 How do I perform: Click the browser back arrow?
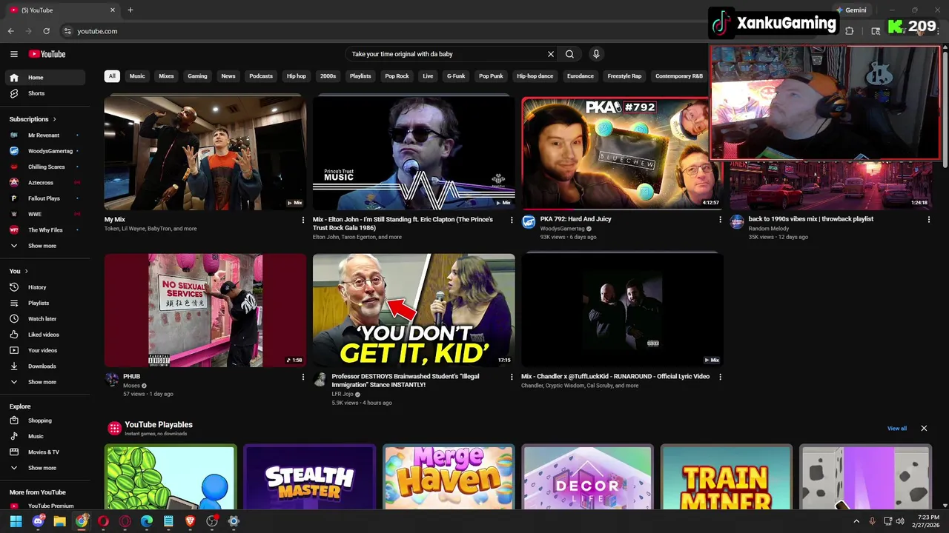point(10,31)
